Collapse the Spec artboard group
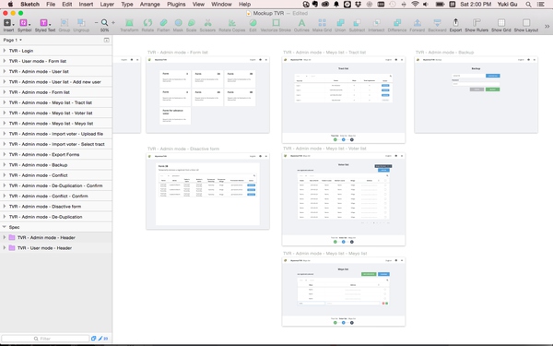The width and height of the screenshot is (553, 346). [5, 227]
